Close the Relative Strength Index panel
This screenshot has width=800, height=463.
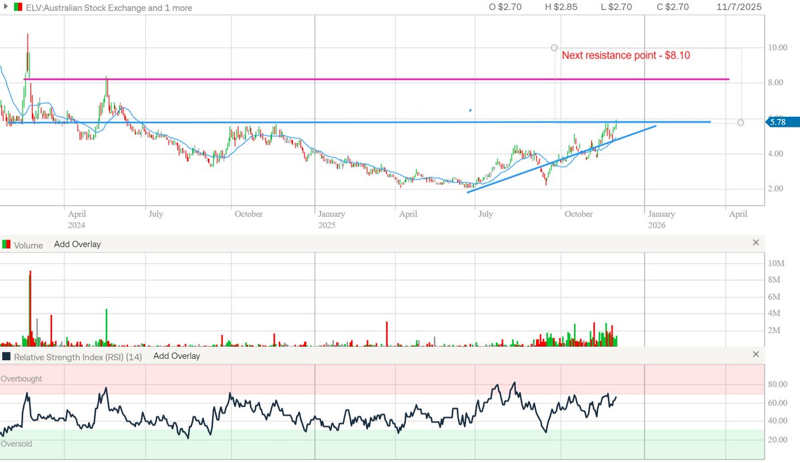[x=755, y=354]
